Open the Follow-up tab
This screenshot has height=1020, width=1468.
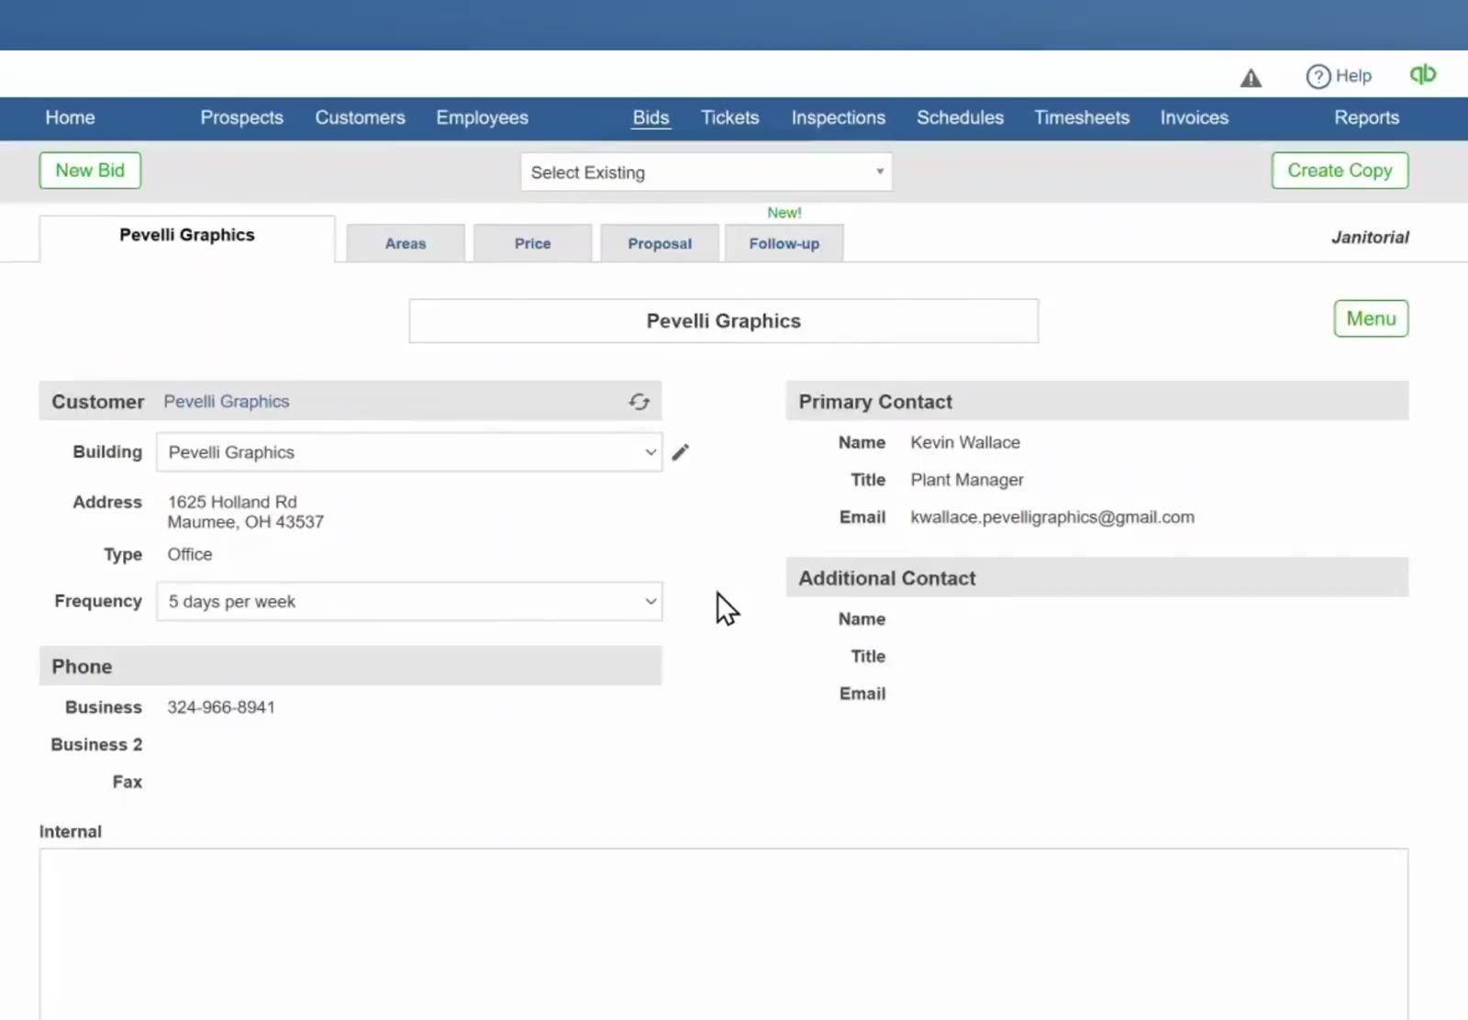pos(784,244)
